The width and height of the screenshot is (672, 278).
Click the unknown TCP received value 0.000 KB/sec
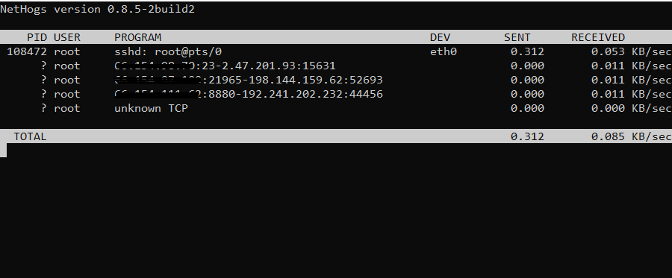coord(632,108)
